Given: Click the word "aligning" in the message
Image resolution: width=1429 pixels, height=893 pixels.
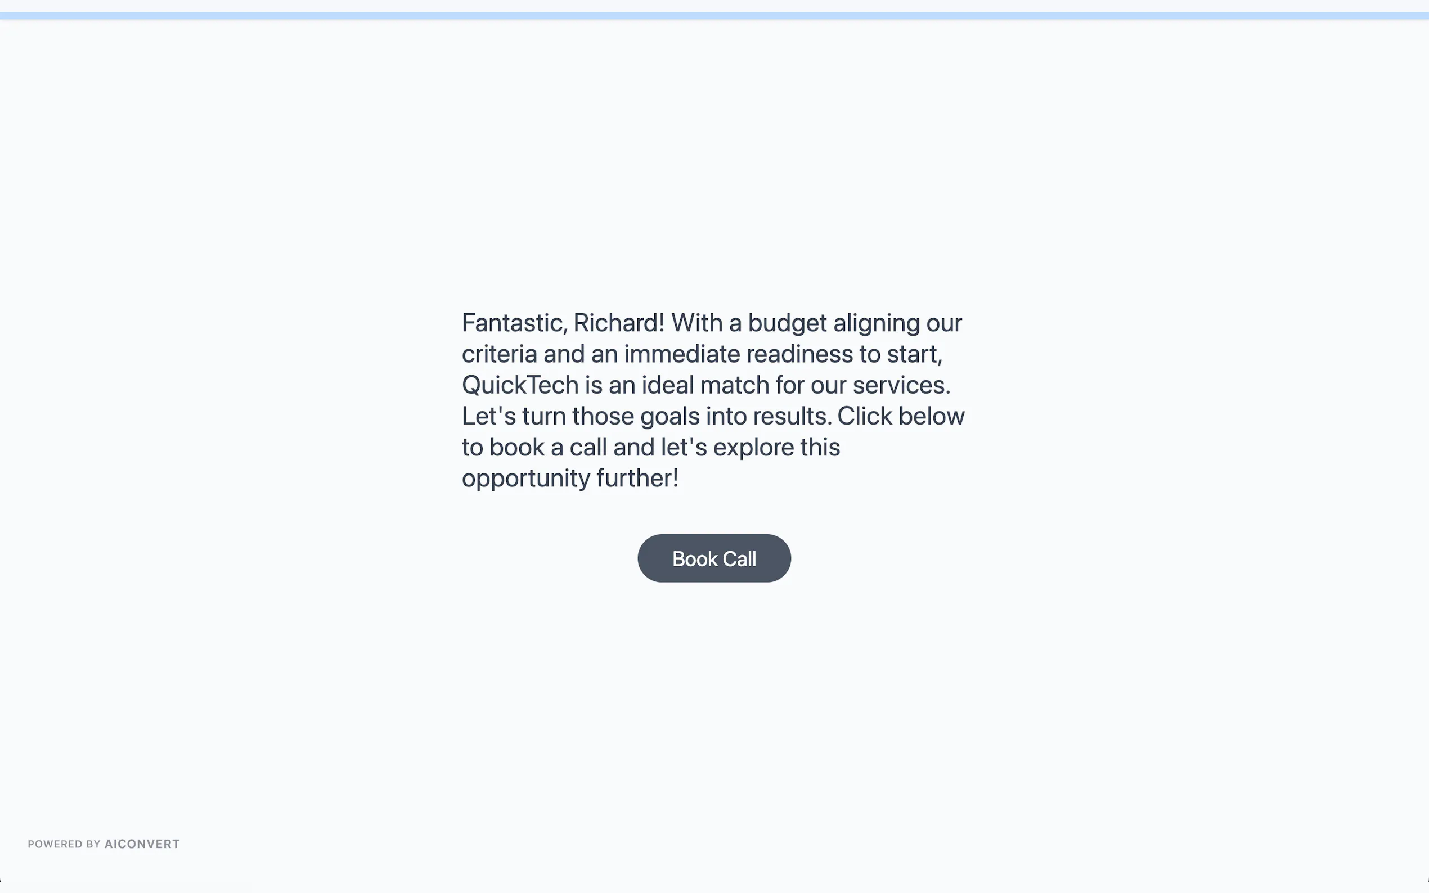Looking at the screenshot, I should tap(876, 323).
